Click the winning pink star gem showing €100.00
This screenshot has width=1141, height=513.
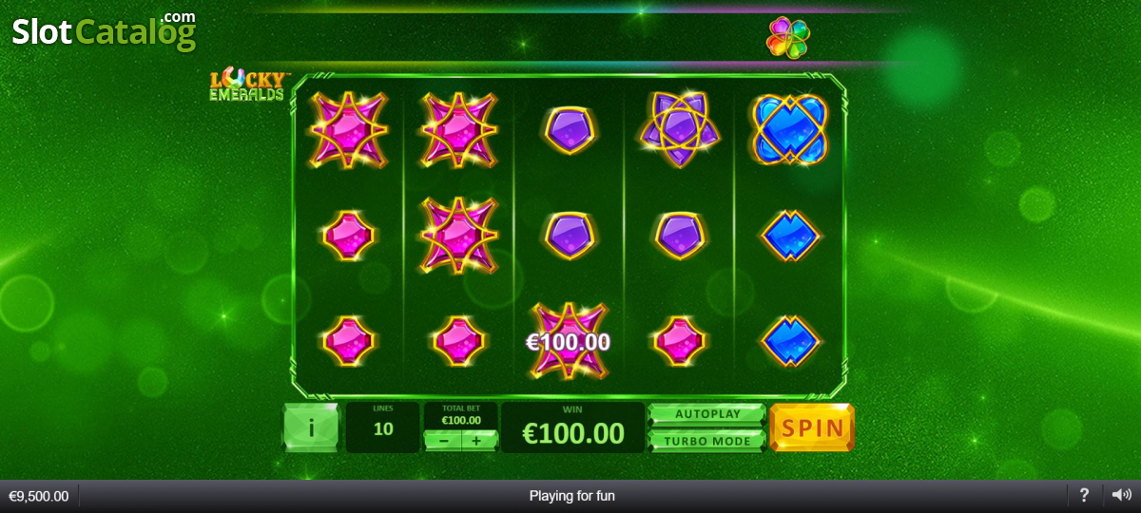click(x=569, y=340)
